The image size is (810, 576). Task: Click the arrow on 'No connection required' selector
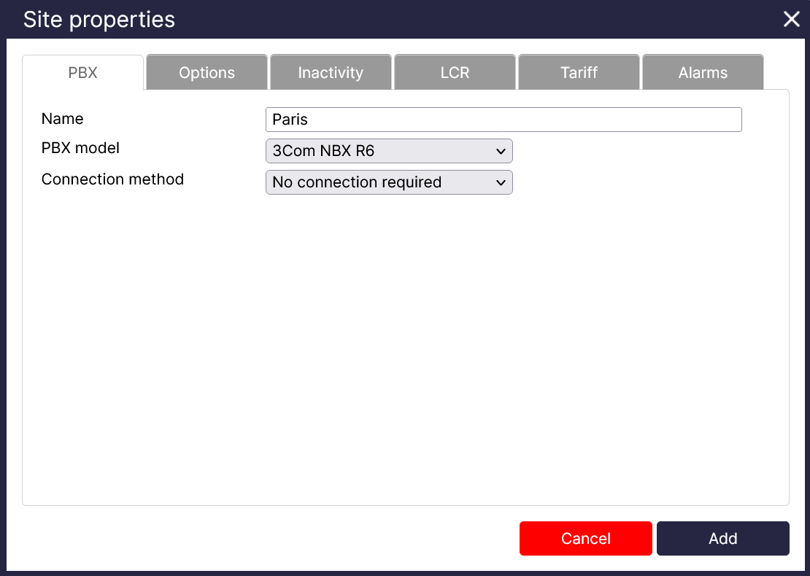point(501,182)
